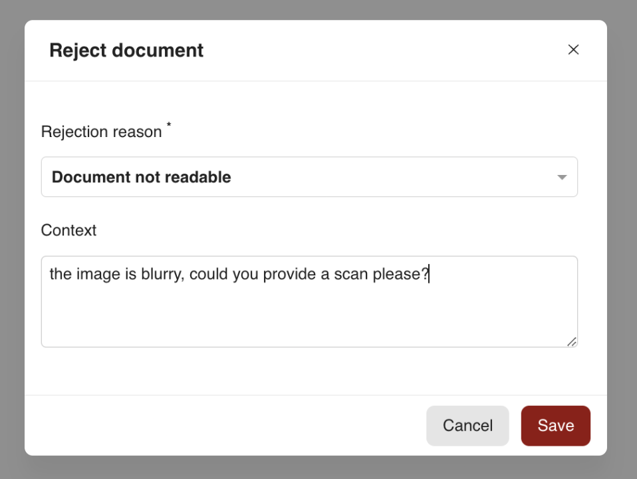Focus the Context text area
637x479 pixels.
(309, 301)
